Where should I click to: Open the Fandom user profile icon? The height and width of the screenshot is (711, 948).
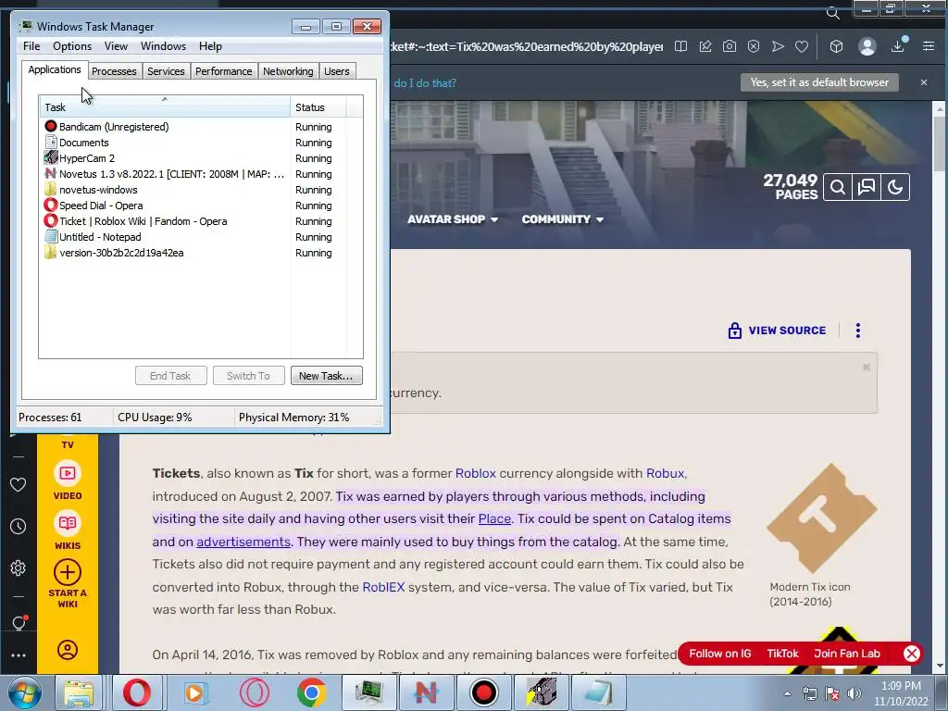[67, 650]
